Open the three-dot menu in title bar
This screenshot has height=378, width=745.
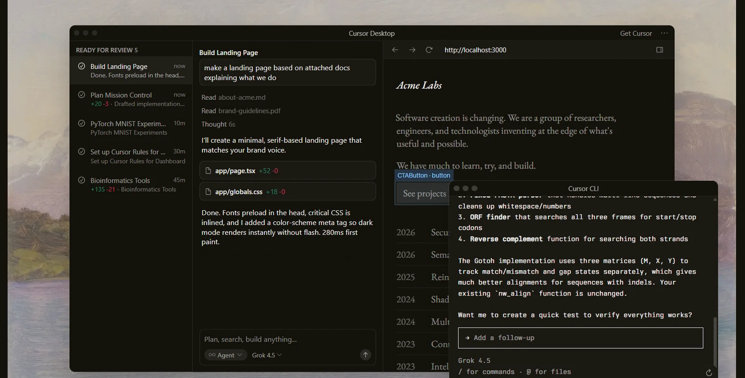pyautogui.click(x=664, y=33)
